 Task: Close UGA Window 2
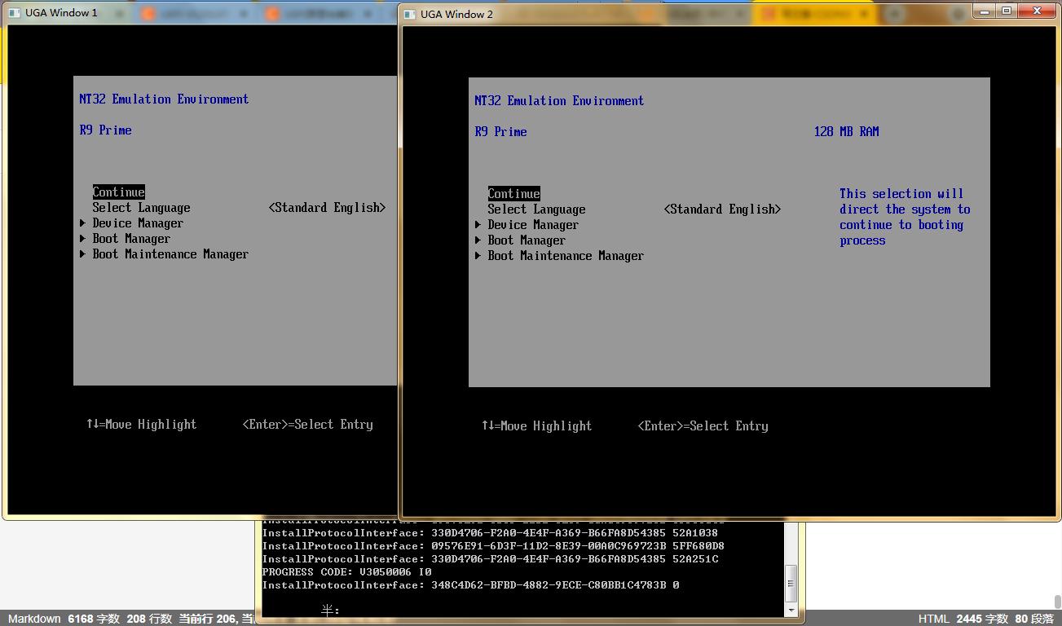(x=1038, y=11)
